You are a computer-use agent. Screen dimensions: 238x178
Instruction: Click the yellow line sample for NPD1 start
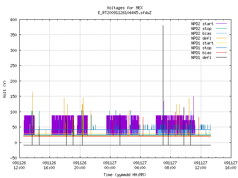[222, 43]
